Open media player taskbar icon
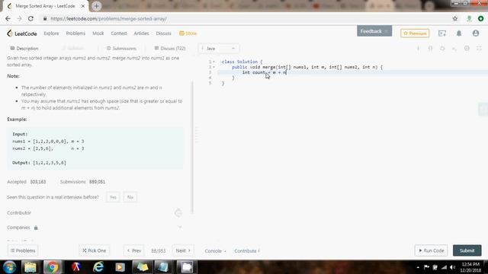488x274 pixels. (x=120, y=267)
